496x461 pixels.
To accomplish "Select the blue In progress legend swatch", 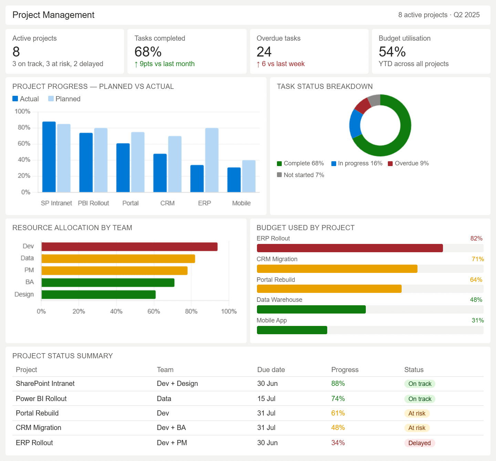I will (334, 164).
